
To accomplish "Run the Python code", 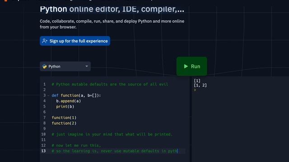I will (191, 66).
